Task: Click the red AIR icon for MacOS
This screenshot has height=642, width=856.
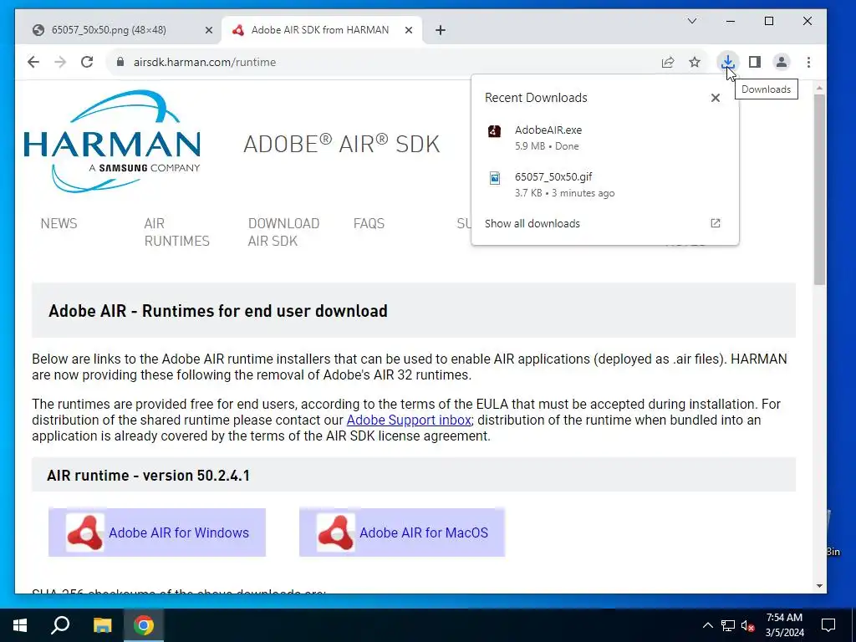Action: [x=335, y=532]
